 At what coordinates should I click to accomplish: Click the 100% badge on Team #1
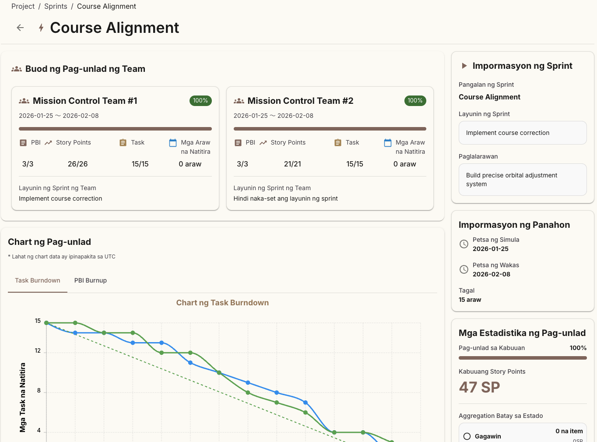coord(200,101)
